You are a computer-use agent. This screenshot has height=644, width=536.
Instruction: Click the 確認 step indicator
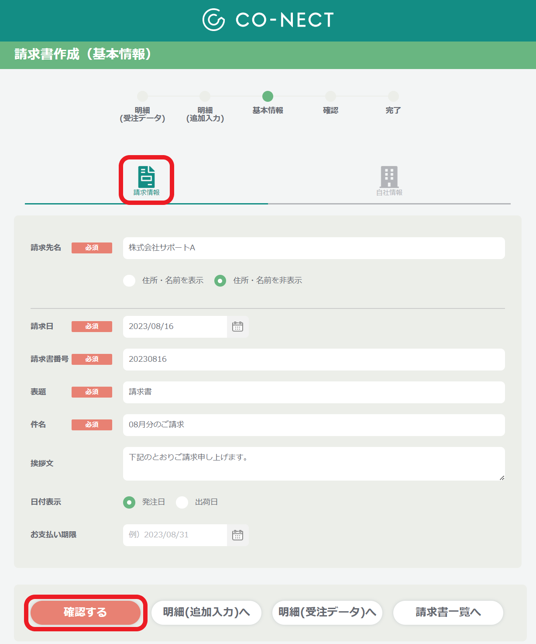pos(330,103)
